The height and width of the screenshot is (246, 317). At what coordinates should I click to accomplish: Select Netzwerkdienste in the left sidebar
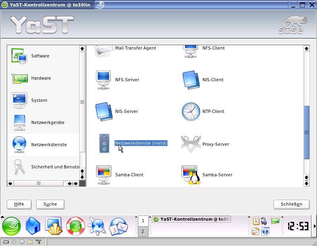click(43, 145)
